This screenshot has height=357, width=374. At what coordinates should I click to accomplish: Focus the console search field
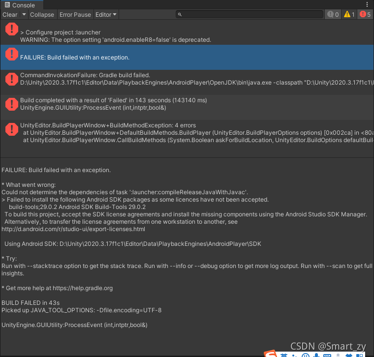coord(249,15)
